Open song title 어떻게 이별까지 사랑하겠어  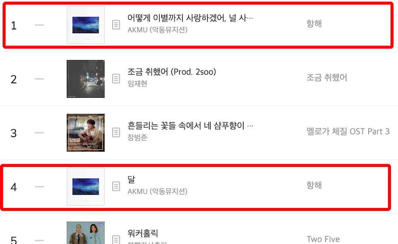(190, 18)
